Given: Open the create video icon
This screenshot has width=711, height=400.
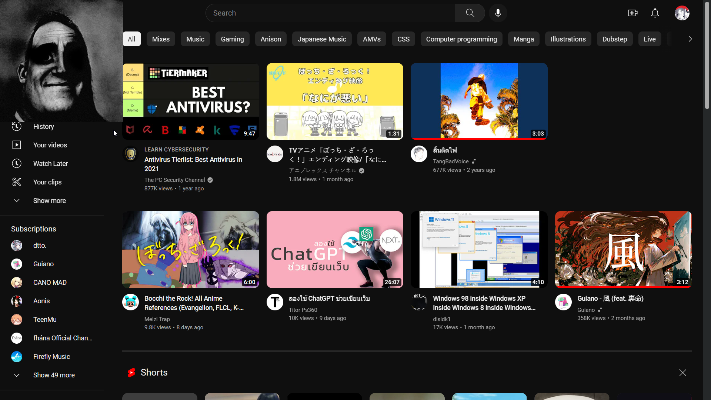Looking at the screenshot, I should click(632, 13).
